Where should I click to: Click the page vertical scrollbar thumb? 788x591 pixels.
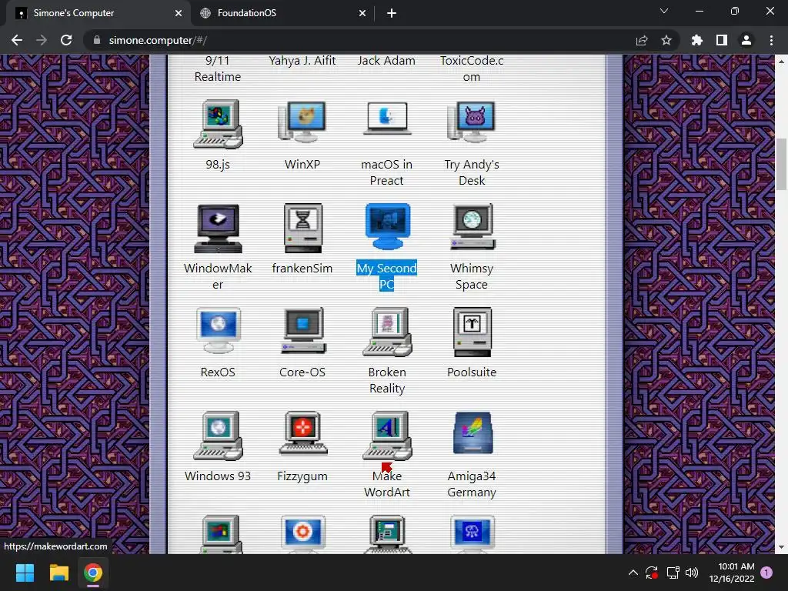(781, 163)
